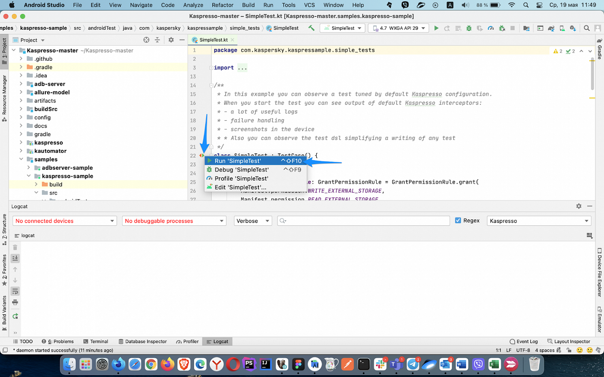Select Debug 'SimpleTest' menu entry

pos(255,170)
